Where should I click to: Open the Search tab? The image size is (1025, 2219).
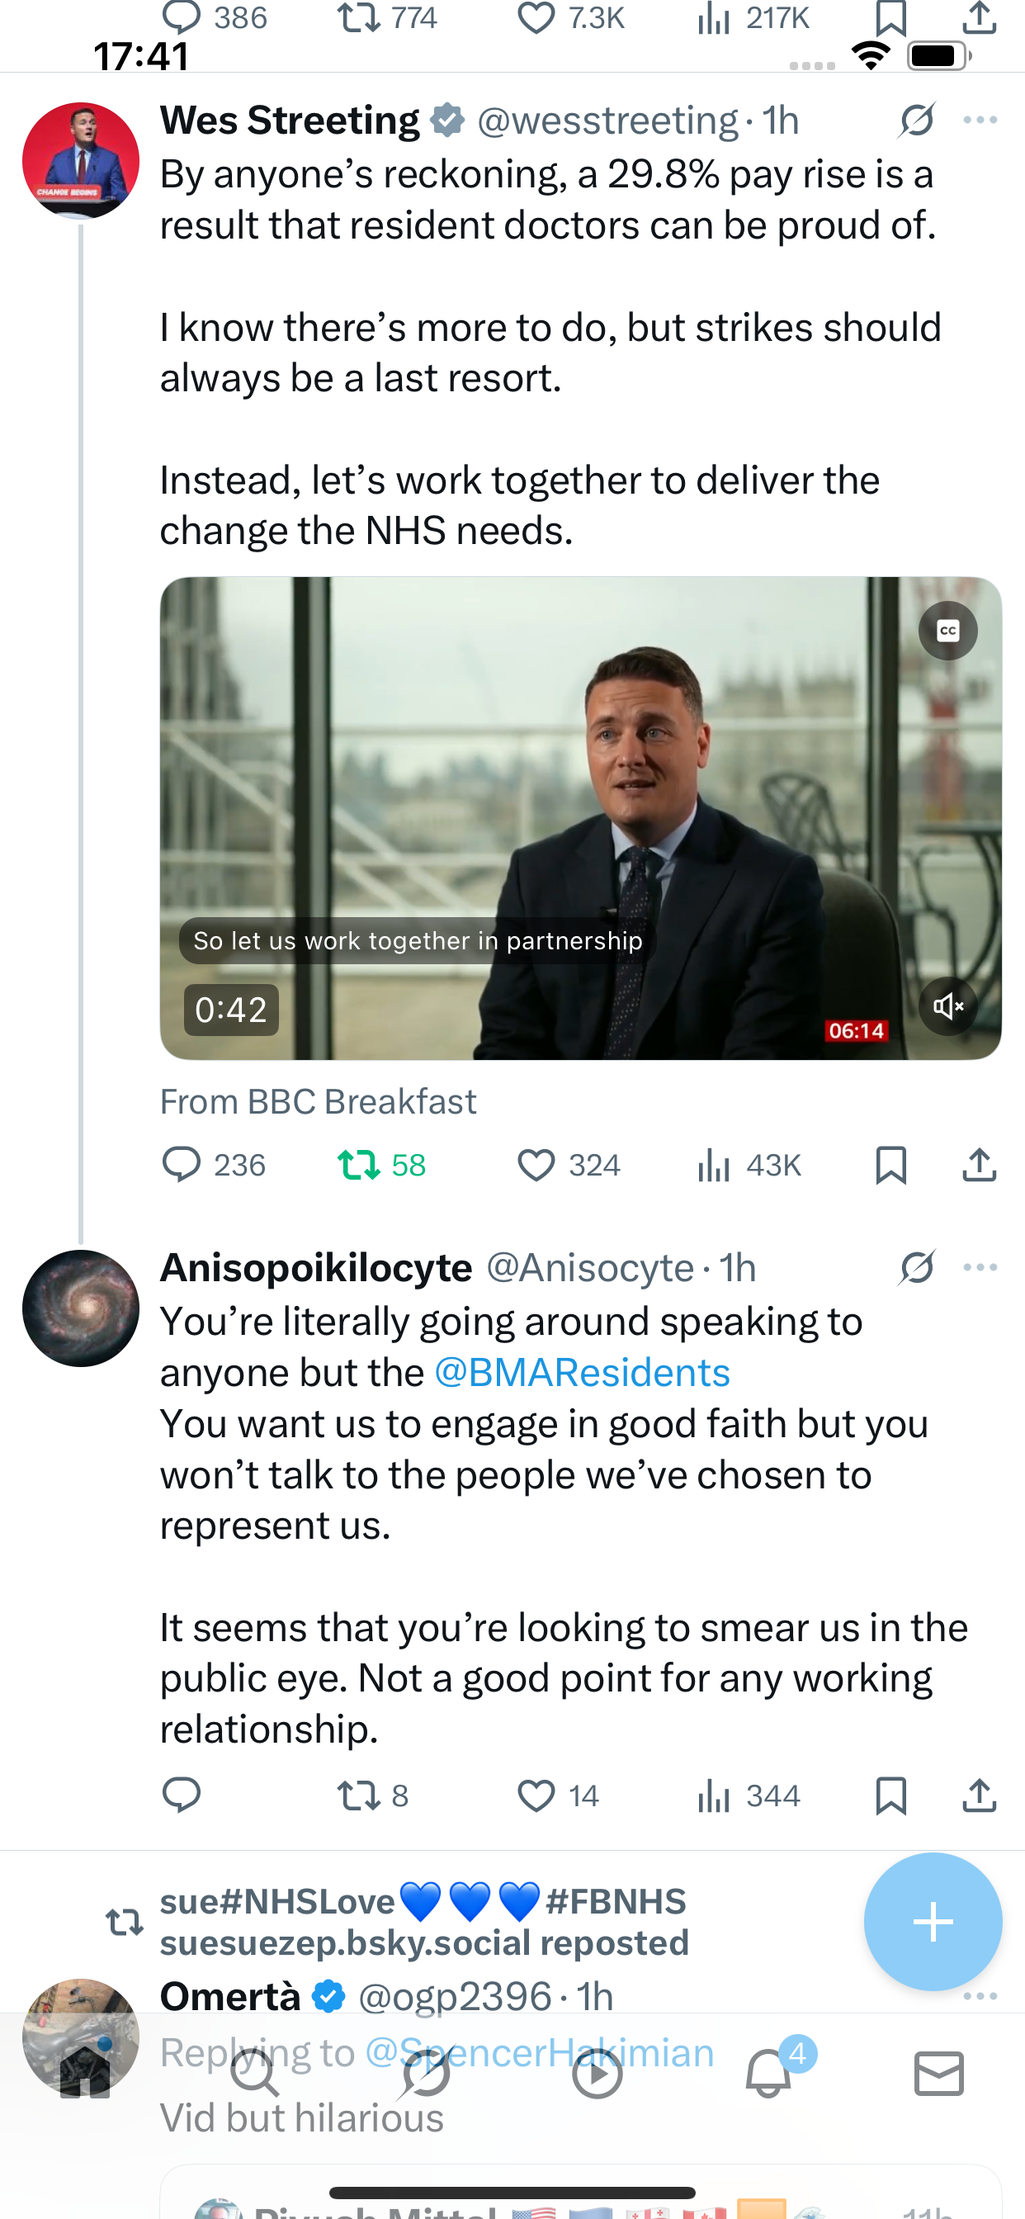(255, 2073)
